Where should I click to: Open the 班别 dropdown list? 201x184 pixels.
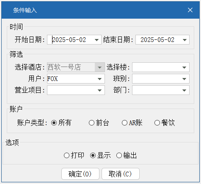(184, 79)
